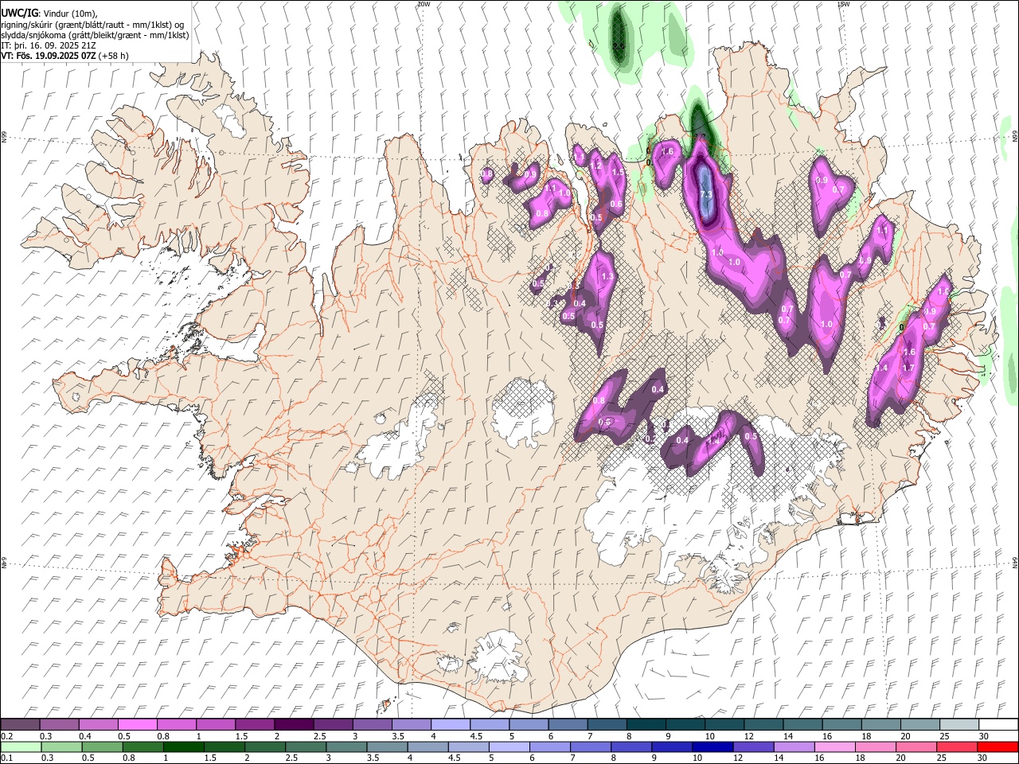The width and height of the screenshot is (1019, 764).
Task: Select the snow scale swatch between 6 and 7
Action: click(x=567, y=724)
